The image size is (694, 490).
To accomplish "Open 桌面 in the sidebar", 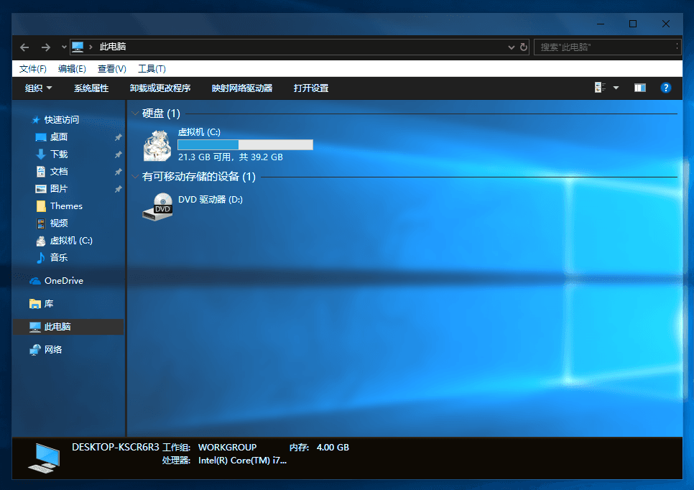I will [x=59, y=137].
